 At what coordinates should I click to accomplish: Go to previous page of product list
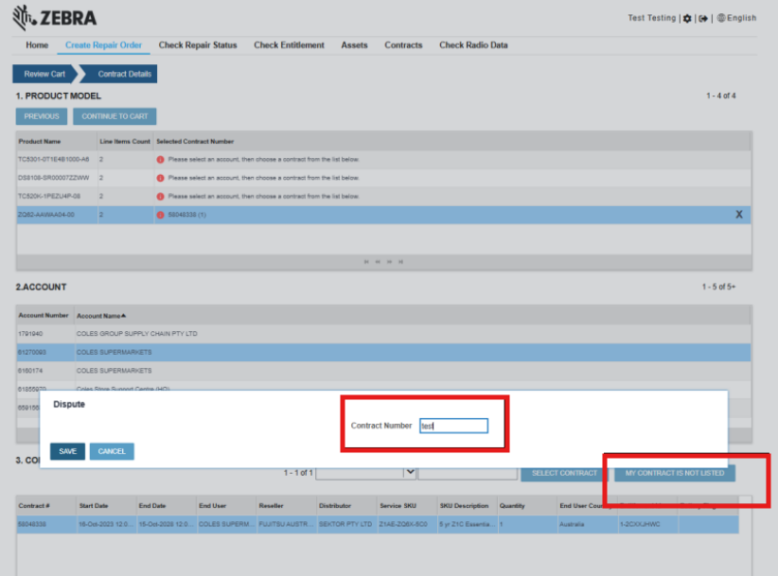coord(378,262)
